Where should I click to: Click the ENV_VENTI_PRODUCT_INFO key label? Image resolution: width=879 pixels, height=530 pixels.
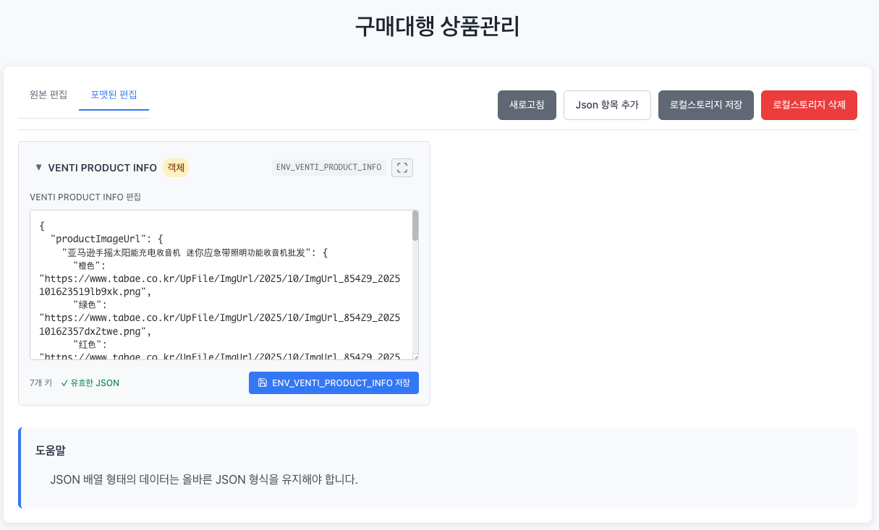coord(328,168)
